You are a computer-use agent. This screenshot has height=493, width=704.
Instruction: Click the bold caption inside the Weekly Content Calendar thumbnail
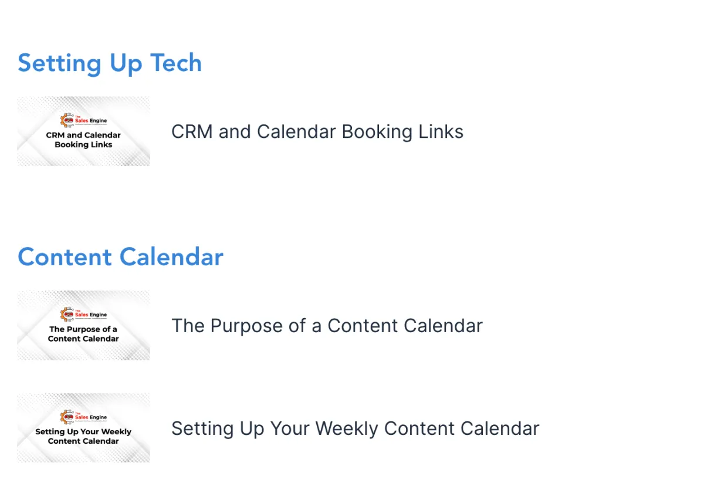[x=83, y=436]
